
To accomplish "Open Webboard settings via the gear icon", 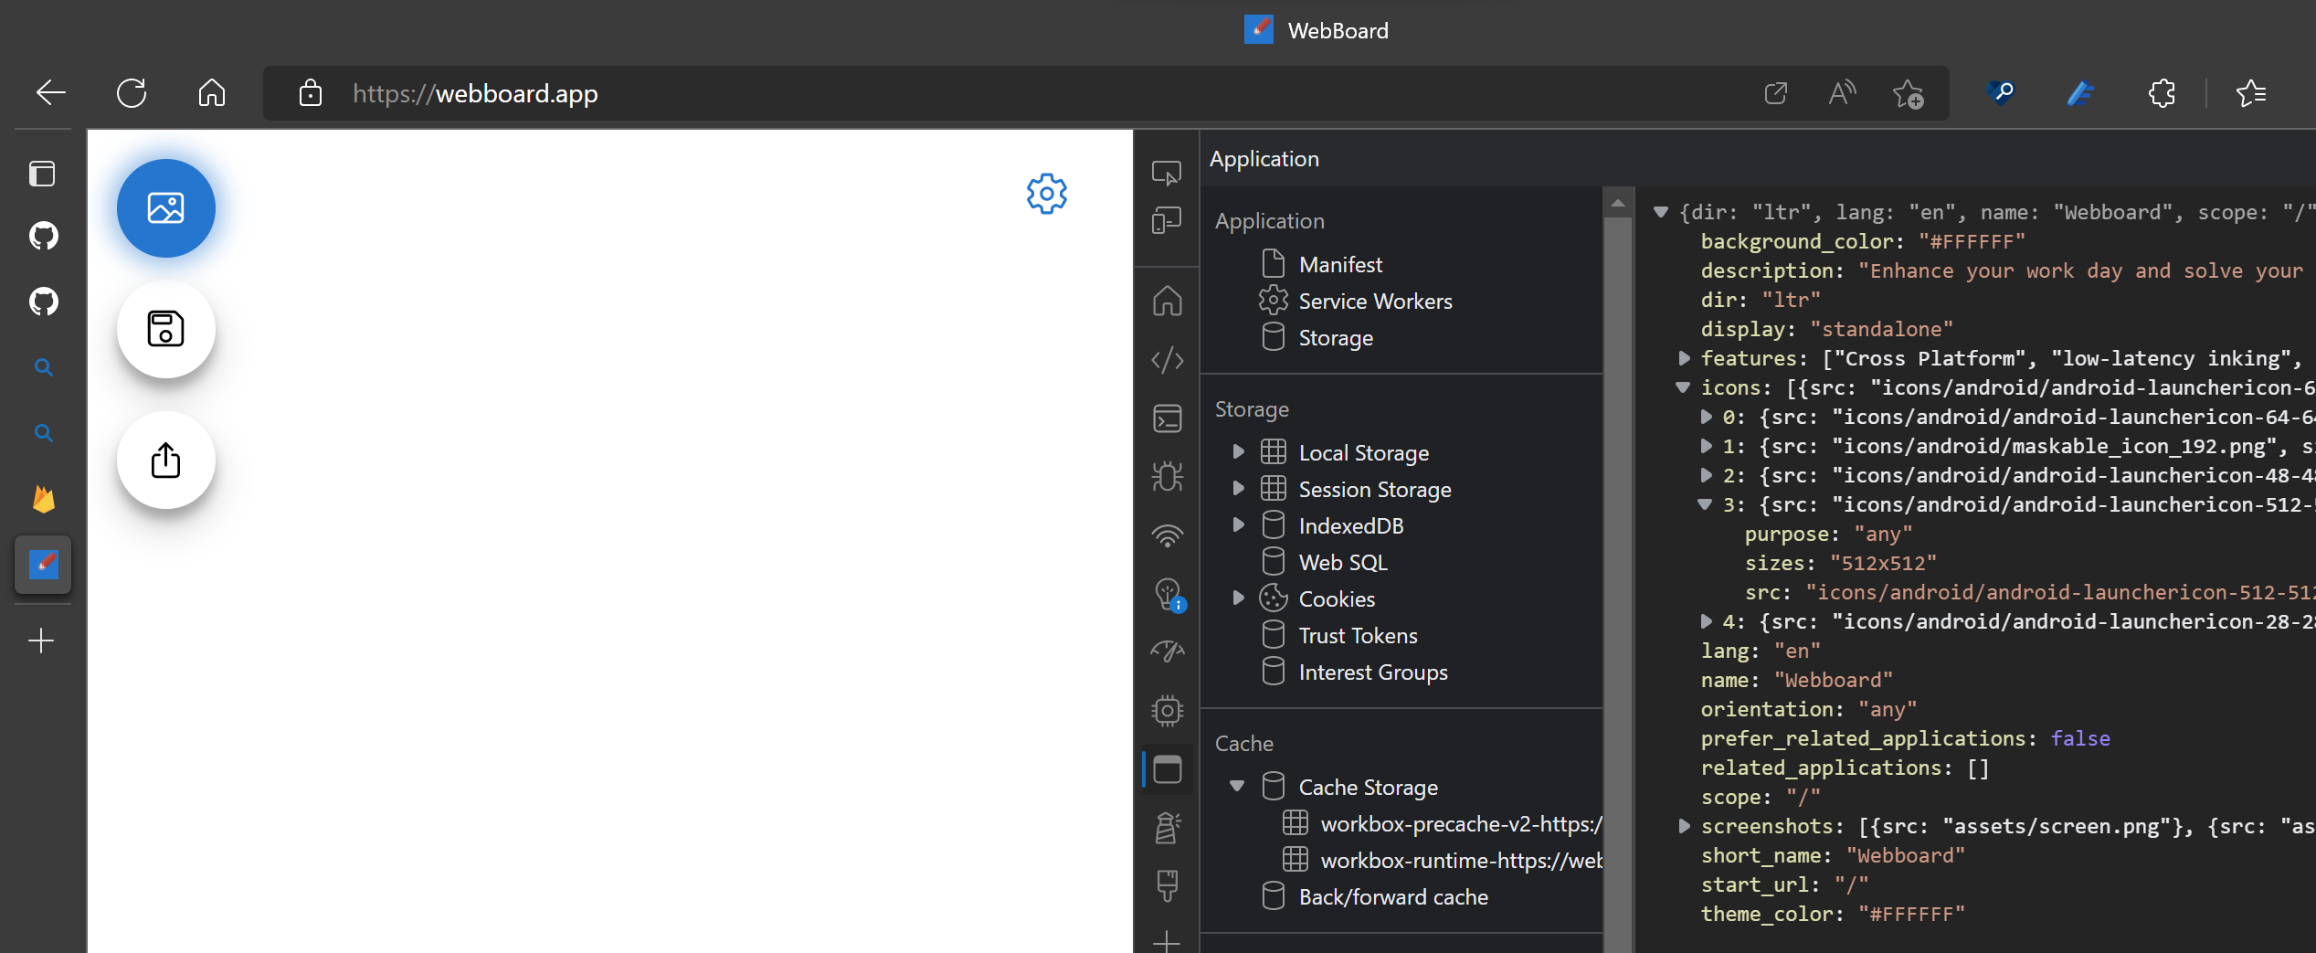I will (1046, 193).
